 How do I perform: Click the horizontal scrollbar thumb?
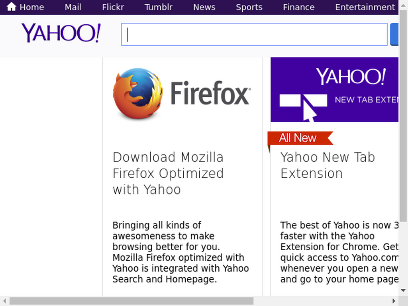coord(131,301)
